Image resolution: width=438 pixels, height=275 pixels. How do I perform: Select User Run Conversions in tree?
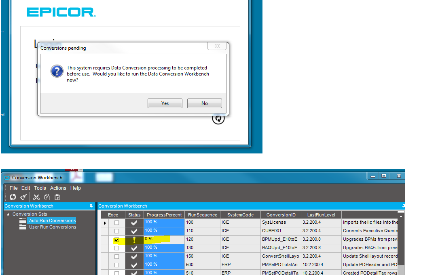(x=53, y=227)
